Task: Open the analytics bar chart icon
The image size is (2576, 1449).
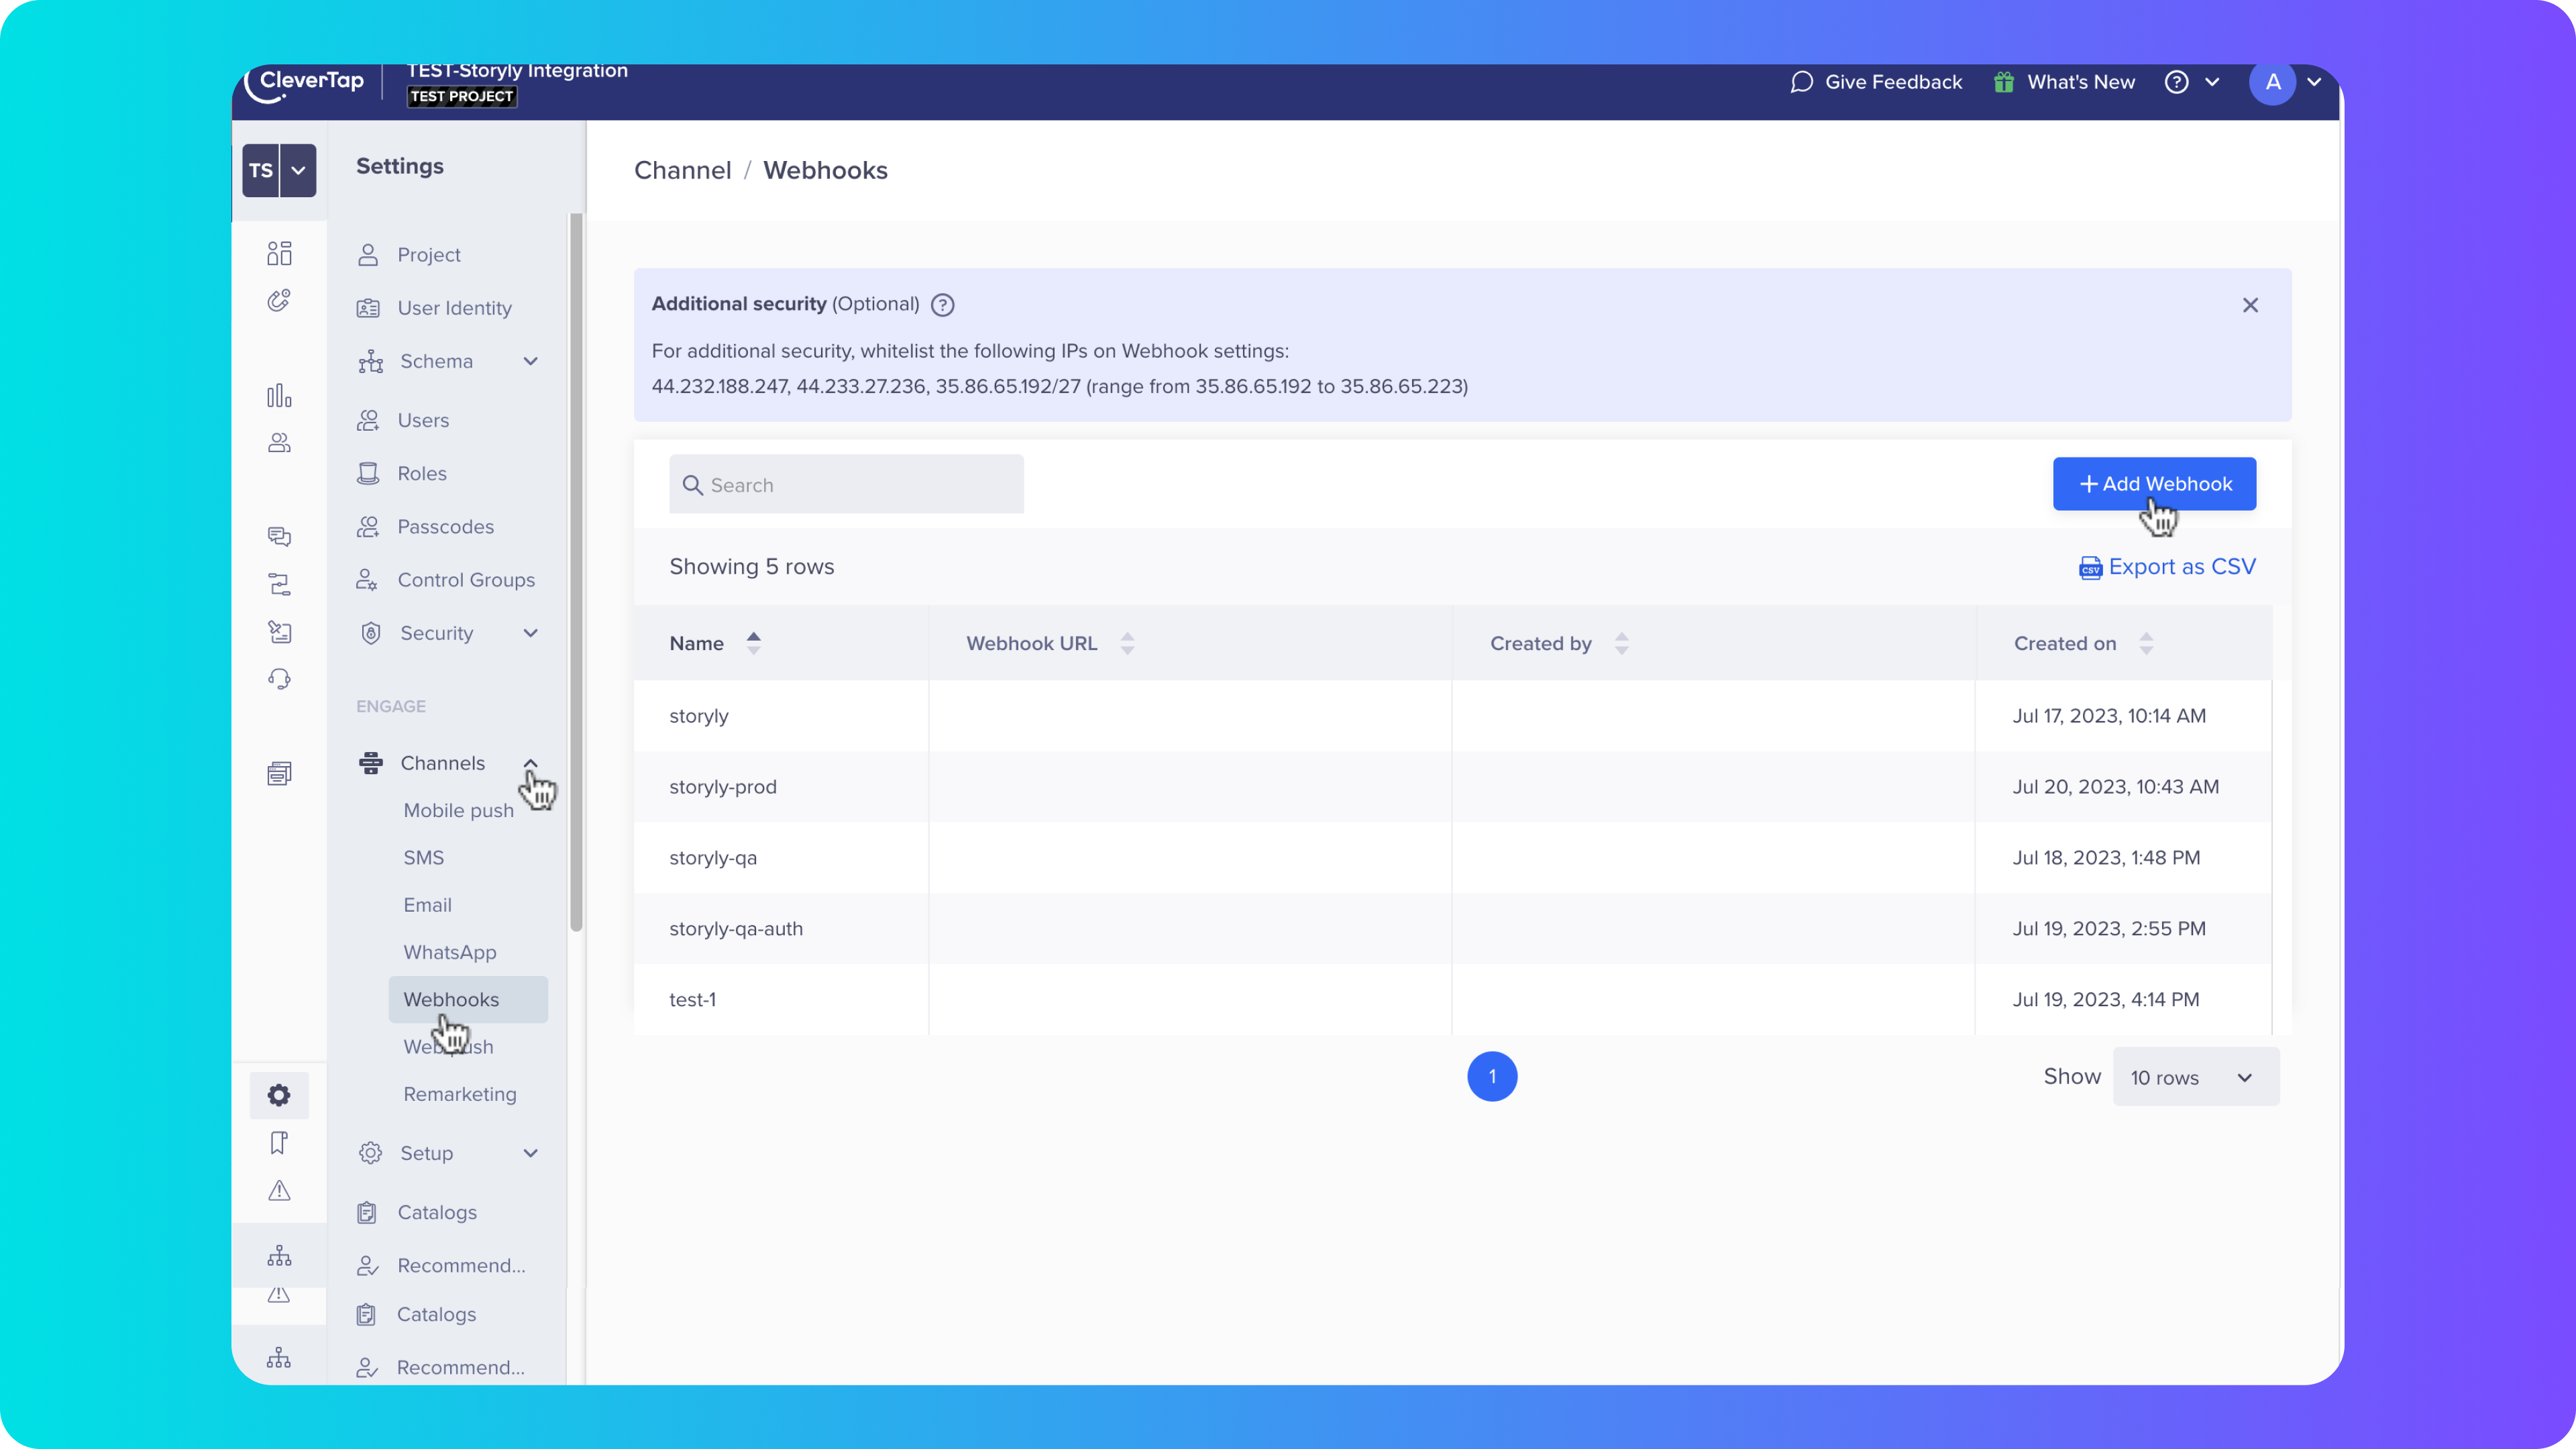Action: tap(279, 396)
